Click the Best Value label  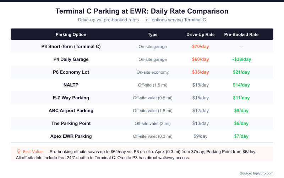click(33, 152)
